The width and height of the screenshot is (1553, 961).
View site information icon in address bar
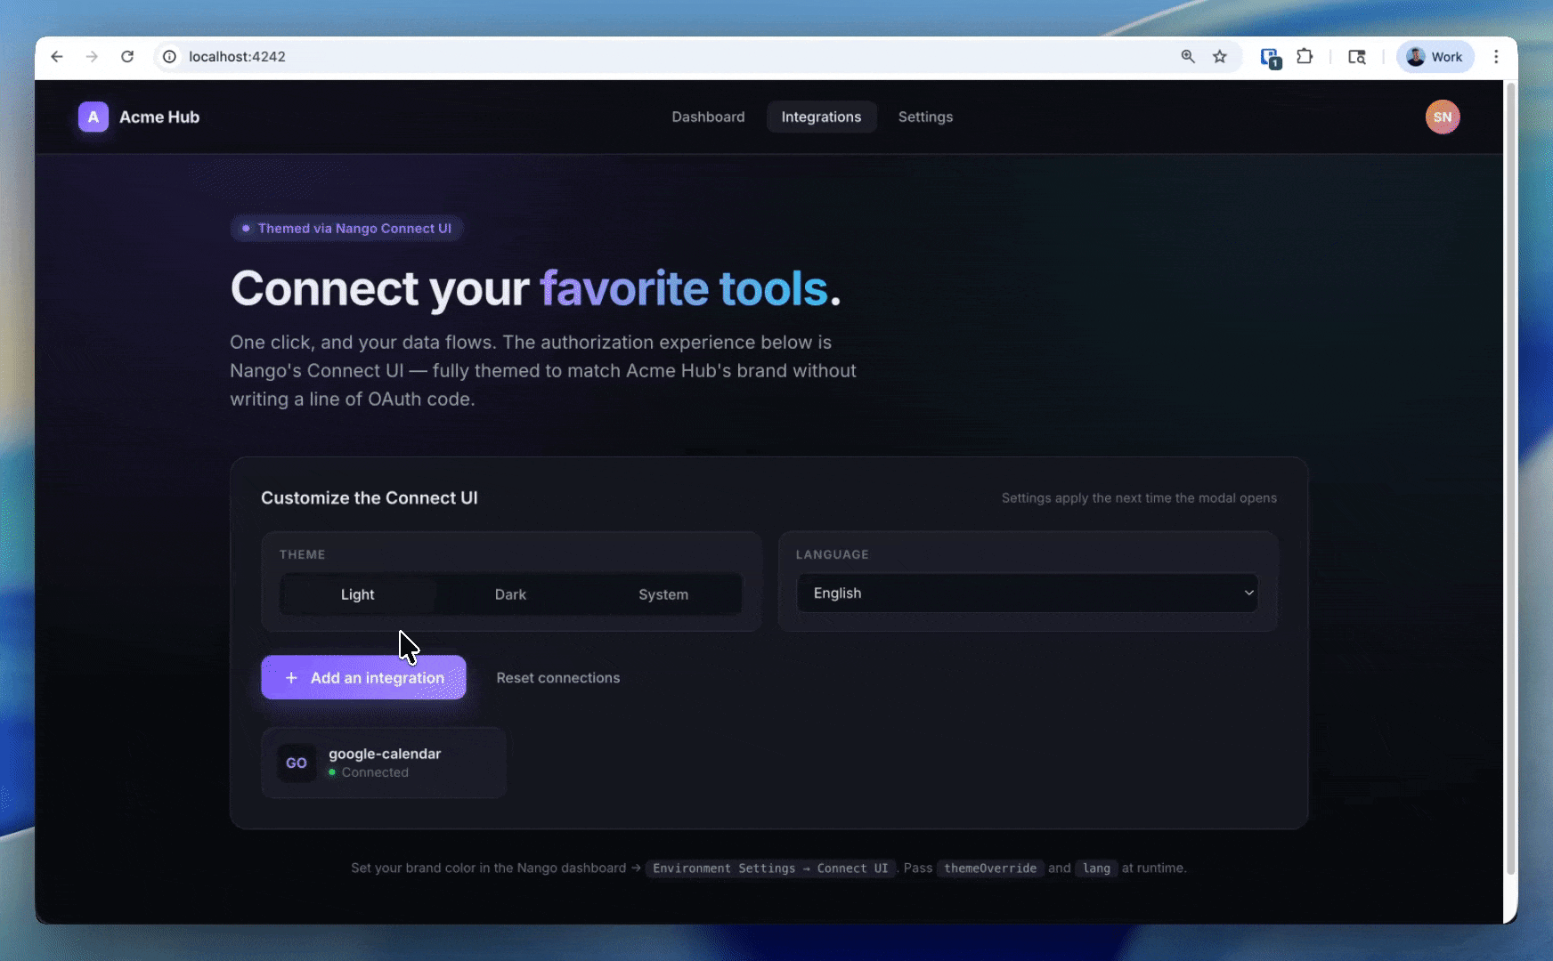coord(169,57)
